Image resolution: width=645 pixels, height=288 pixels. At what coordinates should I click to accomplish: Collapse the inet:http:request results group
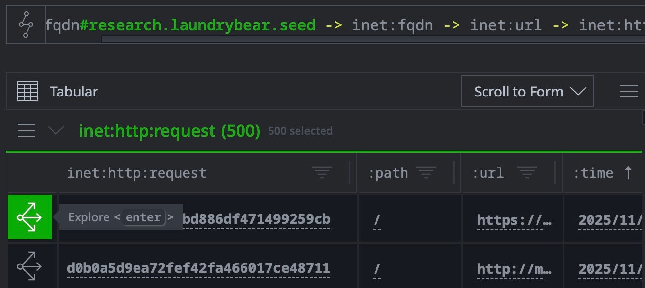click(x=56, y=131)
